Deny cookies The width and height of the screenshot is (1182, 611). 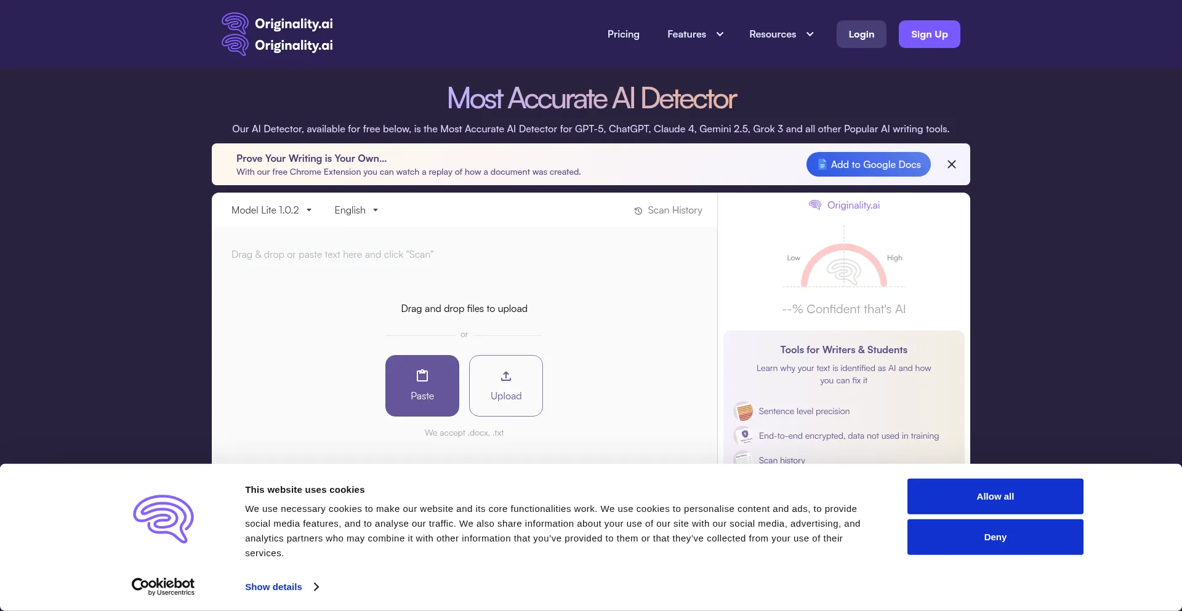(x=995, y=537)
